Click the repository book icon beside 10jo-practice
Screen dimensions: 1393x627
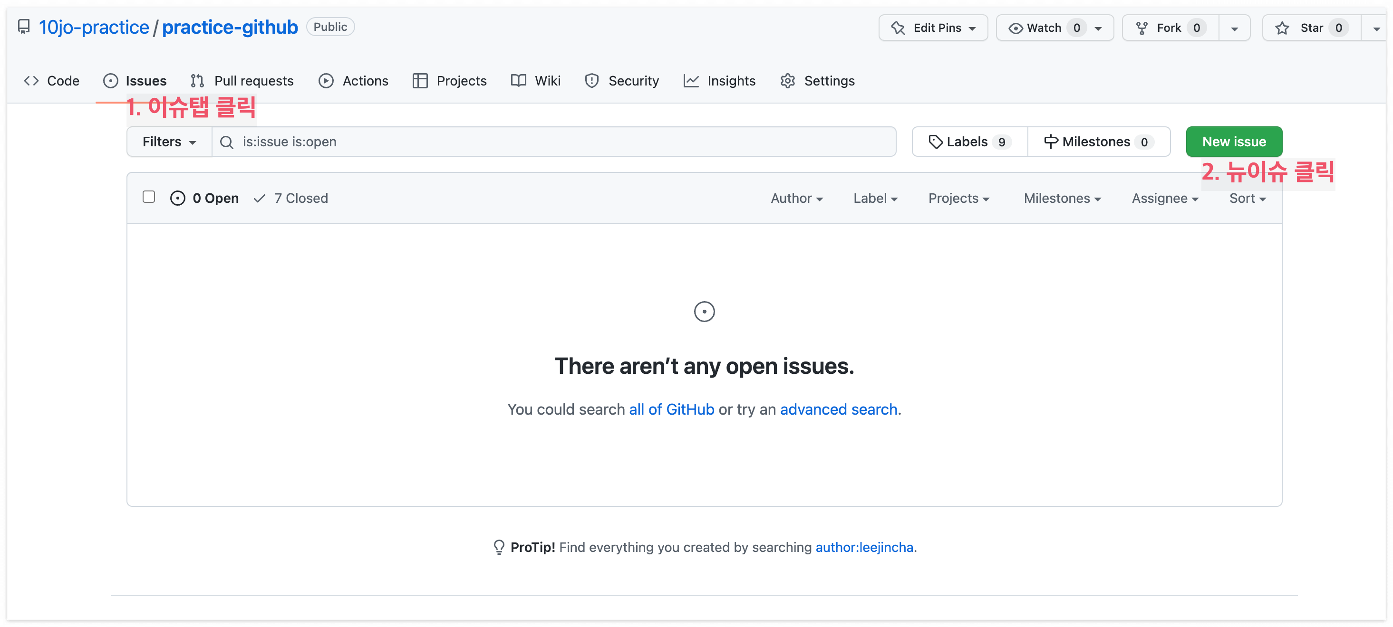pos(24,27)
